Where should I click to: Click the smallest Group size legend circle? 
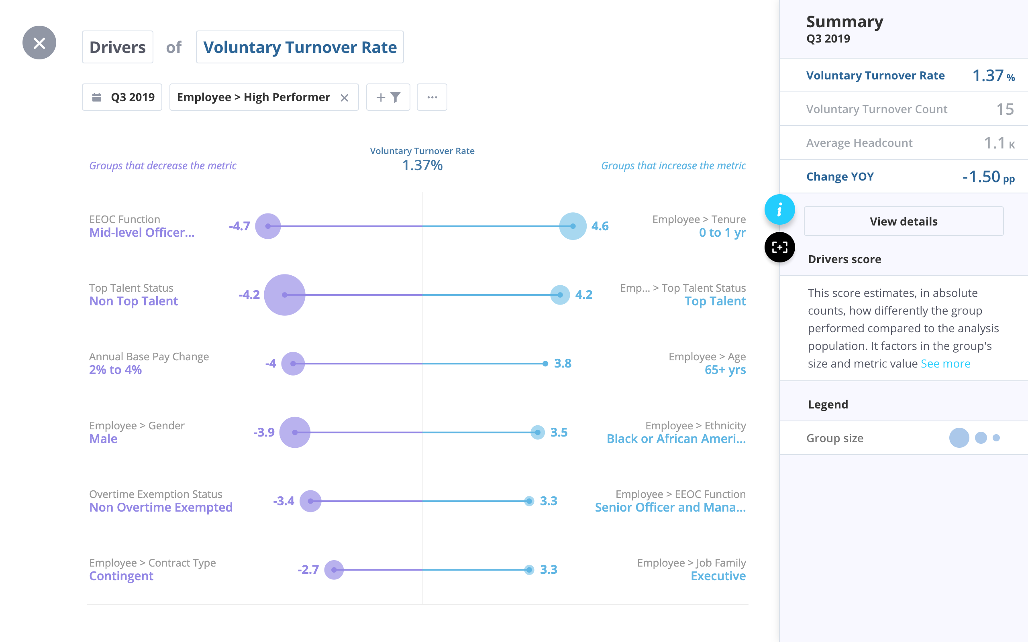[x=996, y=438]
